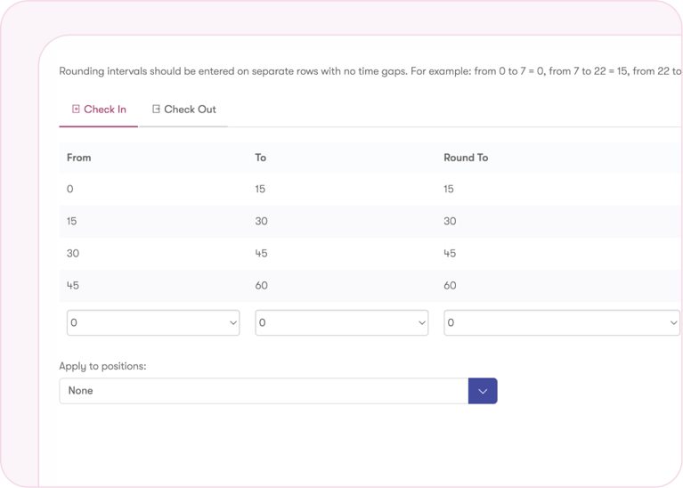Select From value 45 in fourth row
683x488 pixels.
click(x=73, y=286)
